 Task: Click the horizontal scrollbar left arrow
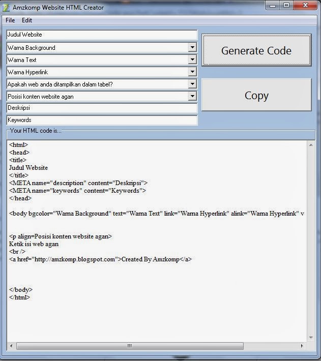click(11, 346)
